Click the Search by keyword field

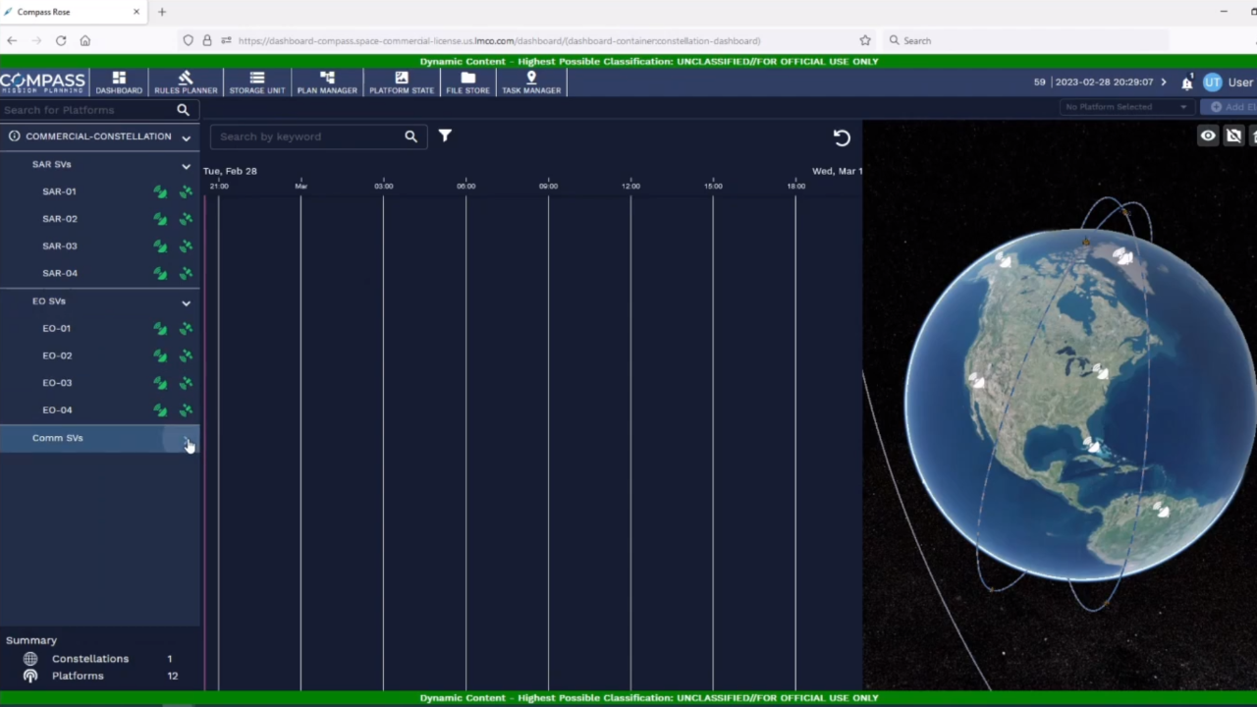tap(309, 136)
